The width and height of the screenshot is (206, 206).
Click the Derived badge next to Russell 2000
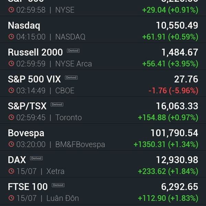pos(73,51)
